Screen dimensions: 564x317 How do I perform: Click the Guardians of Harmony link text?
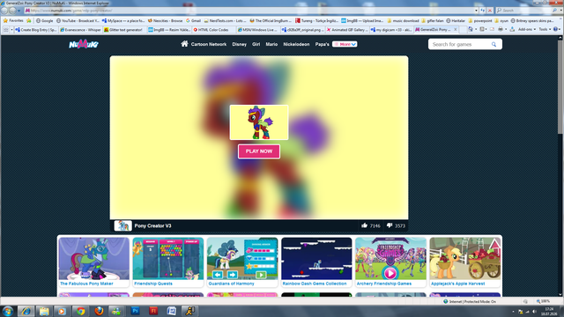pyautogui.click(x=231, y=284)
